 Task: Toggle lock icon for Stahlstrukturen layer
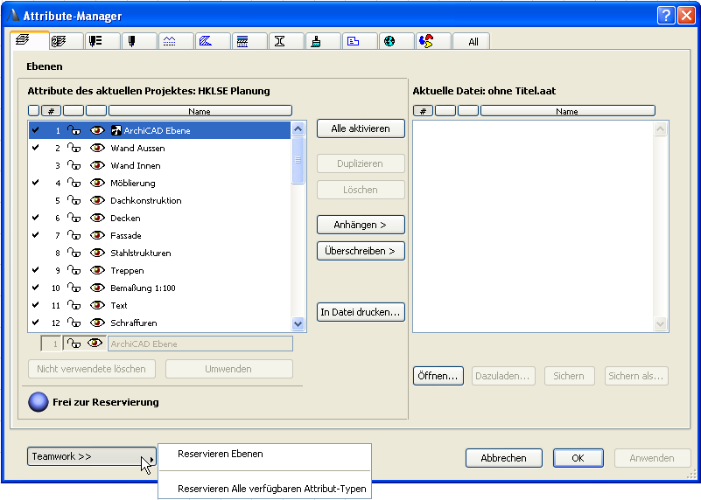(x=74, y=253)
